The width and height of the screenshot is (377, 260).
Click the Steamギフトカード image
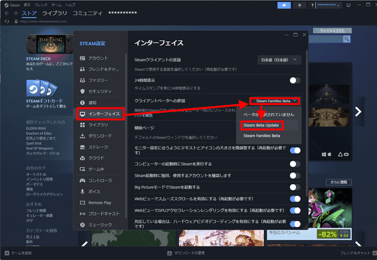pos(41,88)
